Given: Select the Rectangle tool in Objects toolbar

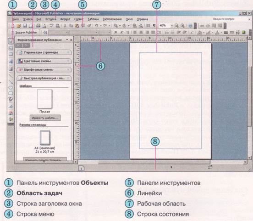Looking at the screenshot, I should pos(11,93).
